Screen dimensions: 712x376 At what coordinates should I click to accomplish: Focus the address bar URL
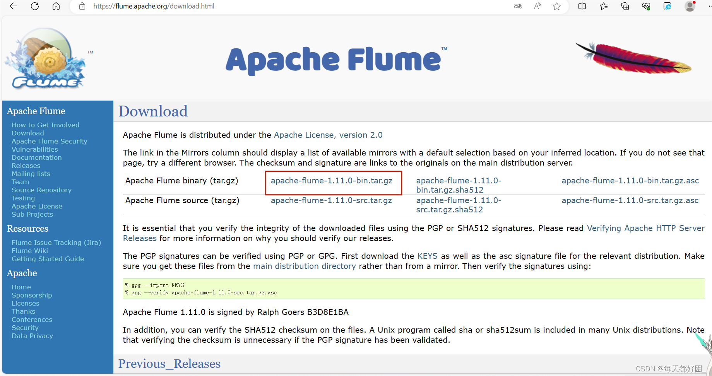click(154, 6)
